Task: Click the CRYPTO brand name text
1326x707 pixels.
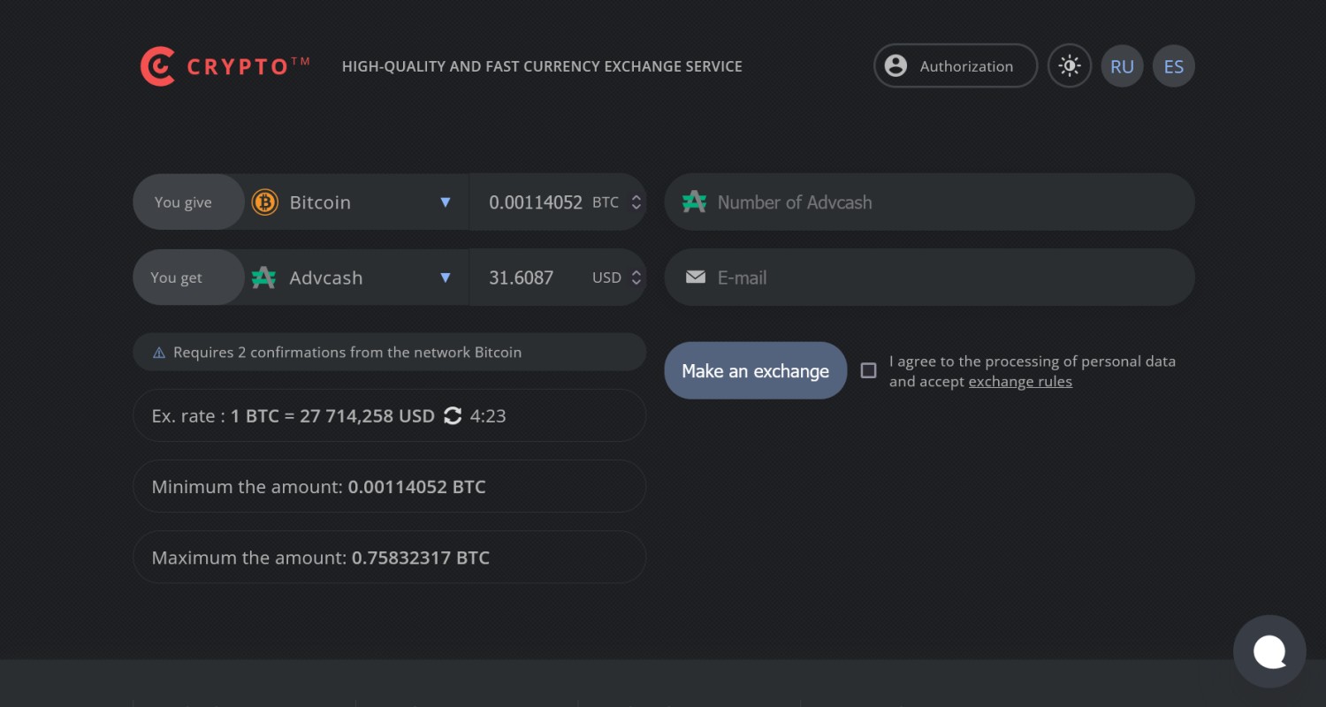Action: pyautogui.click(x=238, y=67)
